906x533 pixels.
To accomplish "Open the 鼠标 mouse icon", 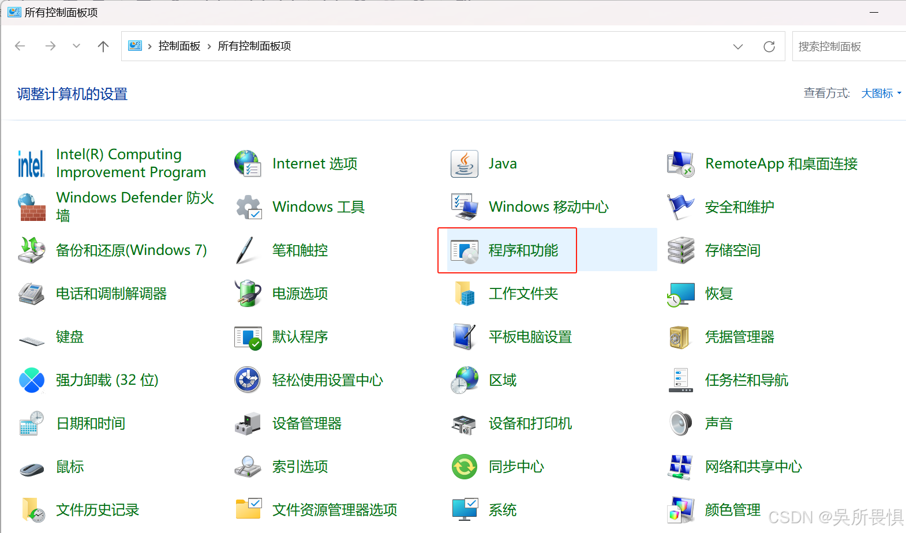I will 31,468.
